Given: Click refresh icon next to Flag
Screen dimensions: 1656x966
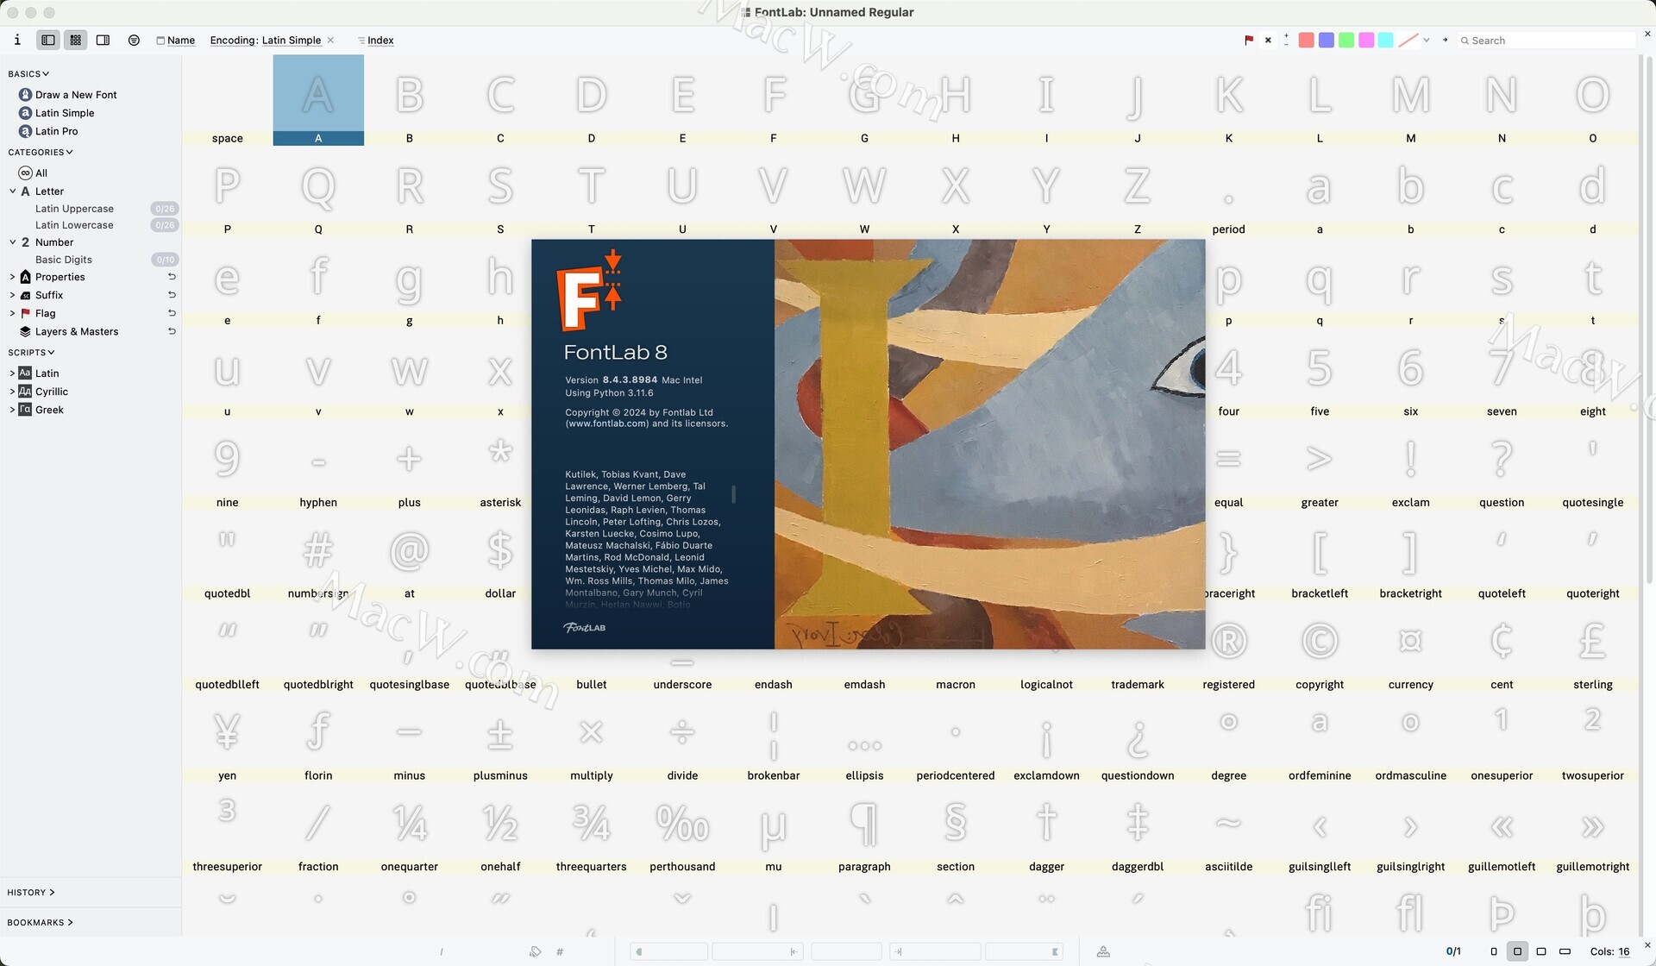Looking at the screenshot, I should pyautogui.click(x=172, y=313).
